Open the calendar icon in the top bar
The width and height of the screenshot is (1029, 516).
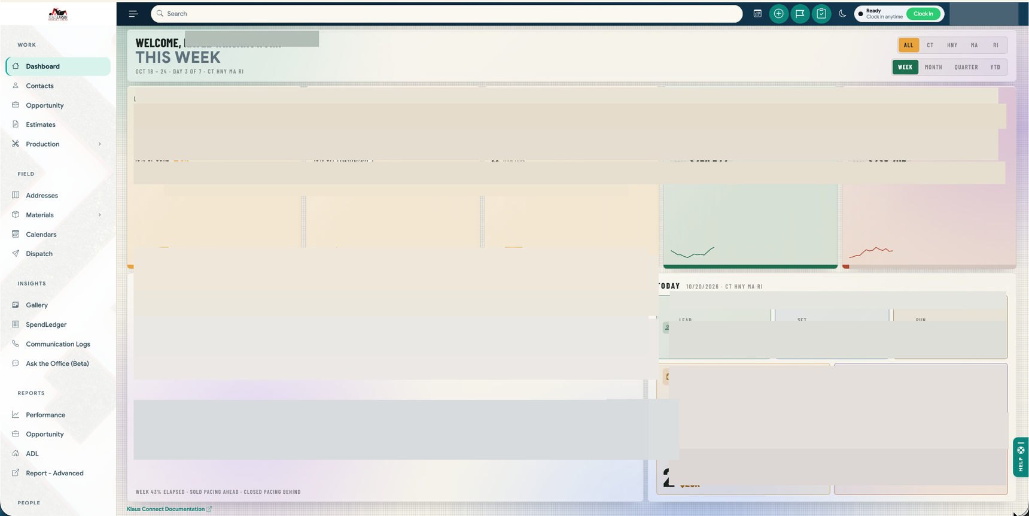point(757,14)
